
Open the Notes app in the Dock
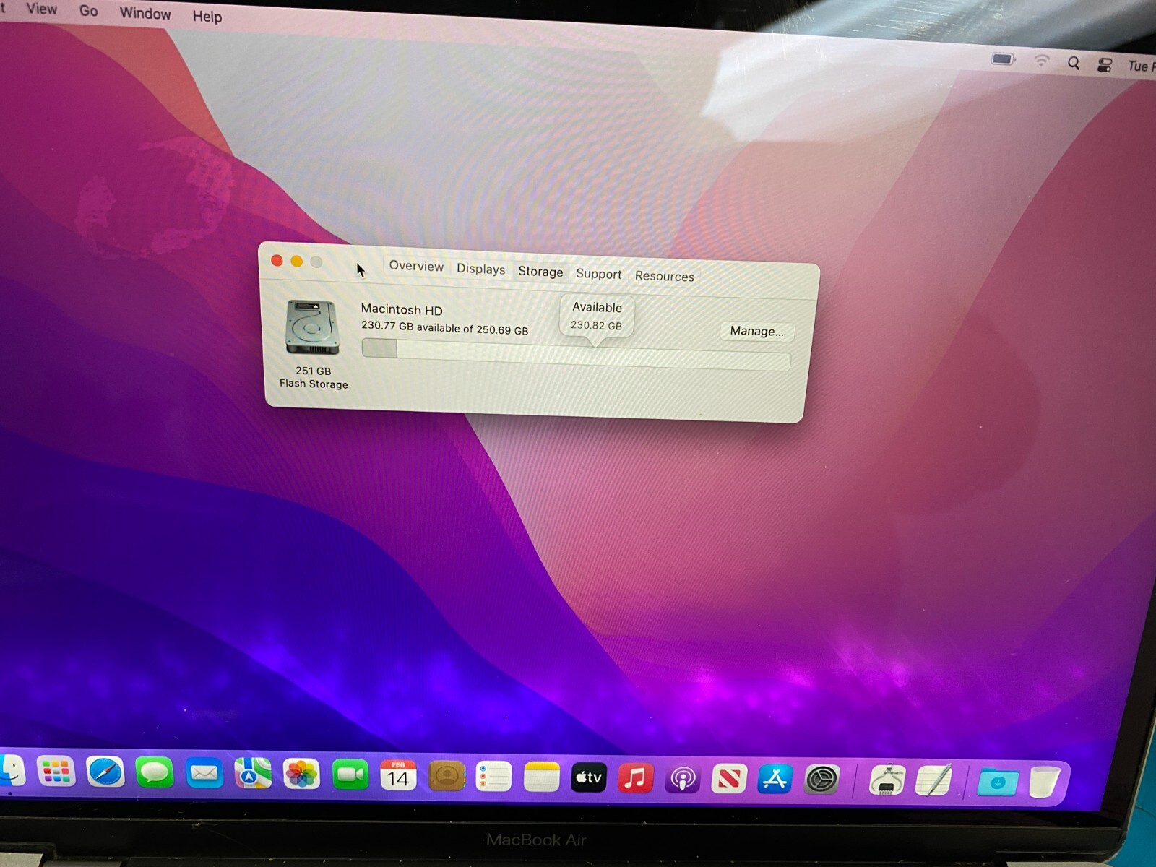pyautogui.click(x=542, y=777)
